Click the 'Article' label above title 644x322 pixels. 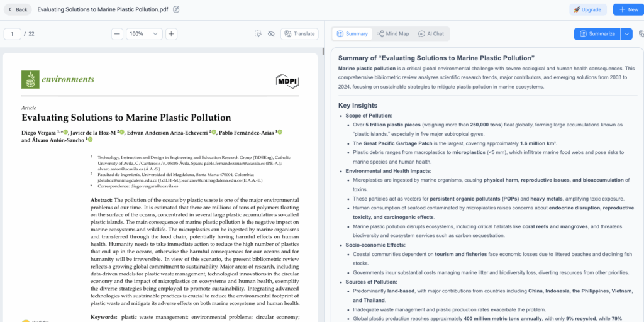(x=29, y=108)
